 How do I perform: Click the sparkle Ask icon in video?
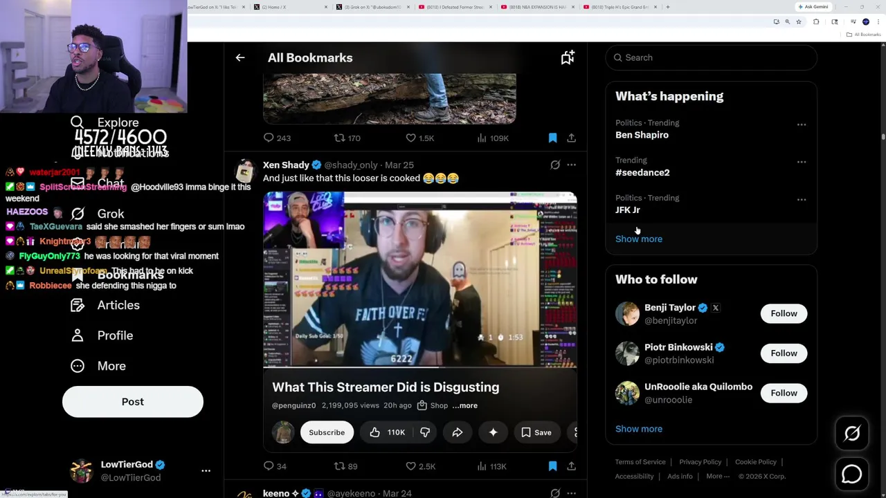(x=493, y=432)
